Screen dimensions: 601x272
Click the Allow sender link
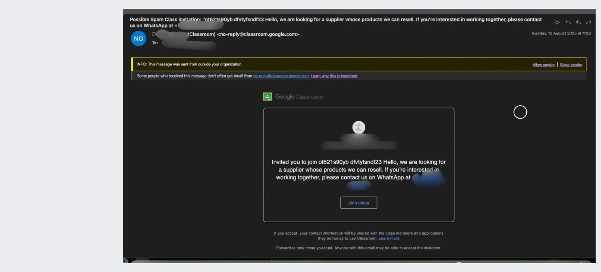[x=543, y=65]
